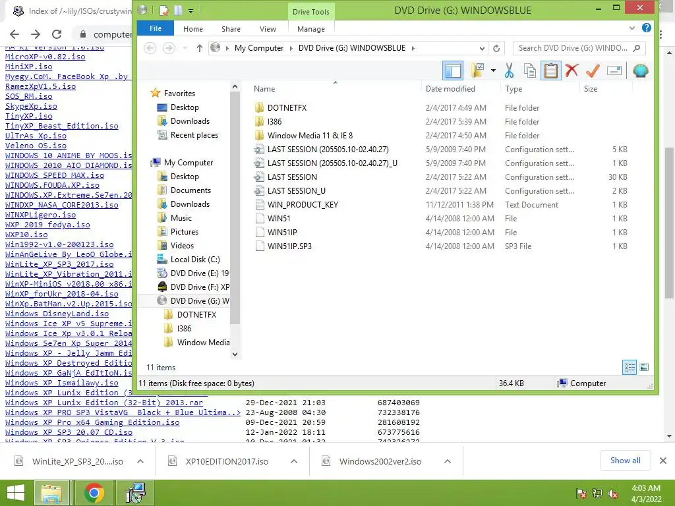The width and height of the screenshot is (675, 506).
Task: Expand the arrow after DVD Drive (G:) breadcrumb
Action: click(x=413, y=48)
